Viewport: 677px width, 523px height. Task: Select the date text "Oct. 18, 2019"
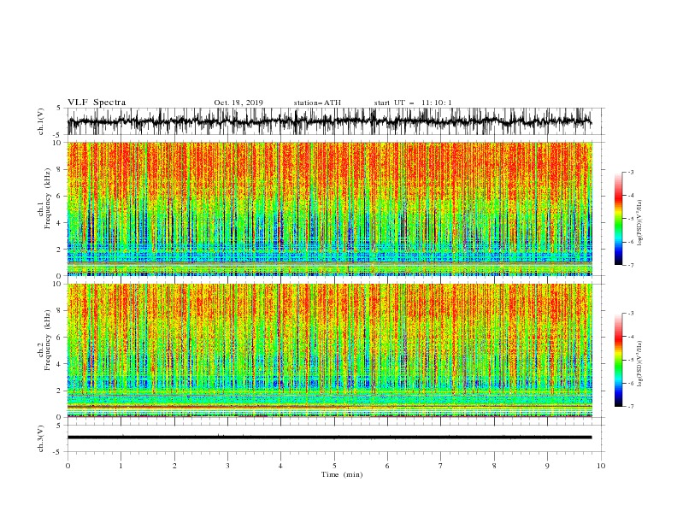[238, 103]
